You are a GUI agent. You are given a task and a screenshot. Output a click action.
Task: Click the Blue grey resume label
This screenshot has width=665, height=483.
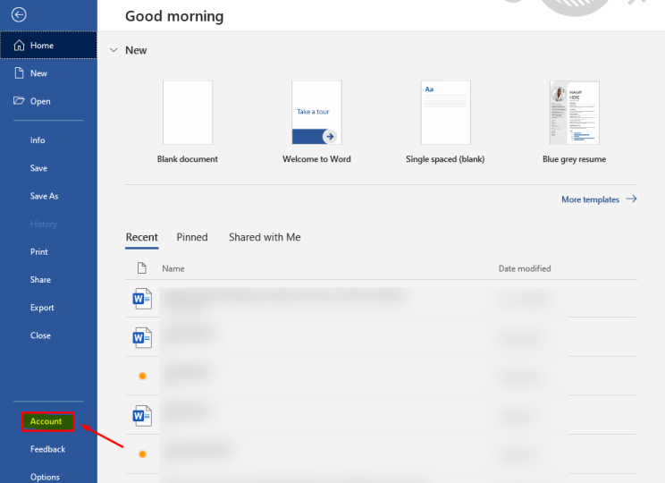[x=574, y=159]
